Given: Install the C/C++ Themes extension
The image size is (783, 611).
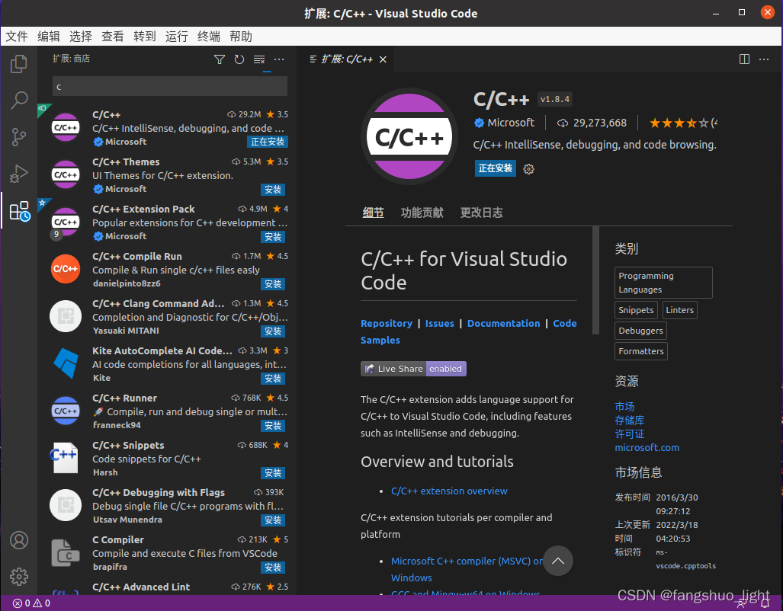Looking at the screenshot, I should point(272,190).
